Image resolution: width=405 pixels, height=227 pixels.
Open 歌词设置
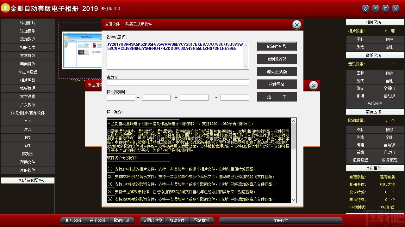(361, 160)
